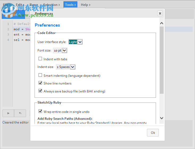The width and height of the screenshot is (195, 149).
Task: Click line 4 'sel =' in editor
Action: (x=19, y=40)
